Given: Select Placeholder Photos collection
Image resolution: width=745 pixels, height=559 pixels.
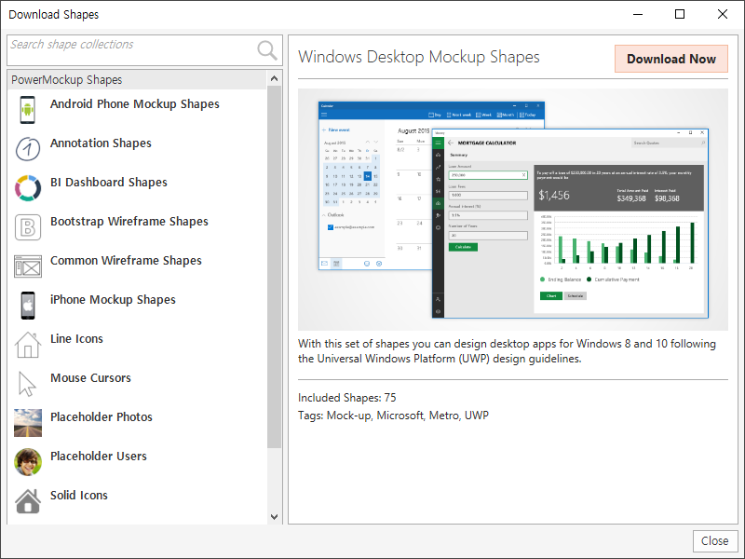Looking at the screenshot, I should pyautogui.click(x=137, y=423).
